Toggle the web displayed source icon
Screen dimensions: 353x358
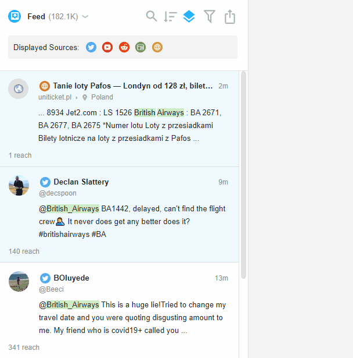tap(157, 47)
